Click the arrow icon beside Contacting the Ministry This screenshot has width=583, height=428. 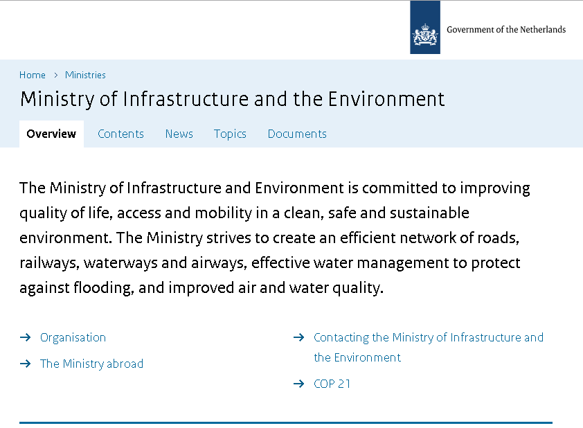point(299,337)
